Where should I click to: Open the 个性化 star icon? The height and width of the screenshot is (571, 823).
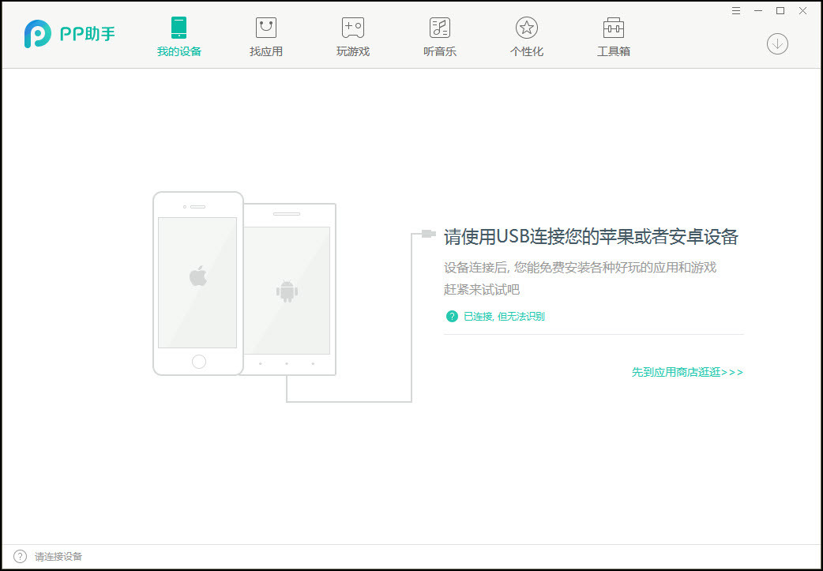[x=527, y=28]
